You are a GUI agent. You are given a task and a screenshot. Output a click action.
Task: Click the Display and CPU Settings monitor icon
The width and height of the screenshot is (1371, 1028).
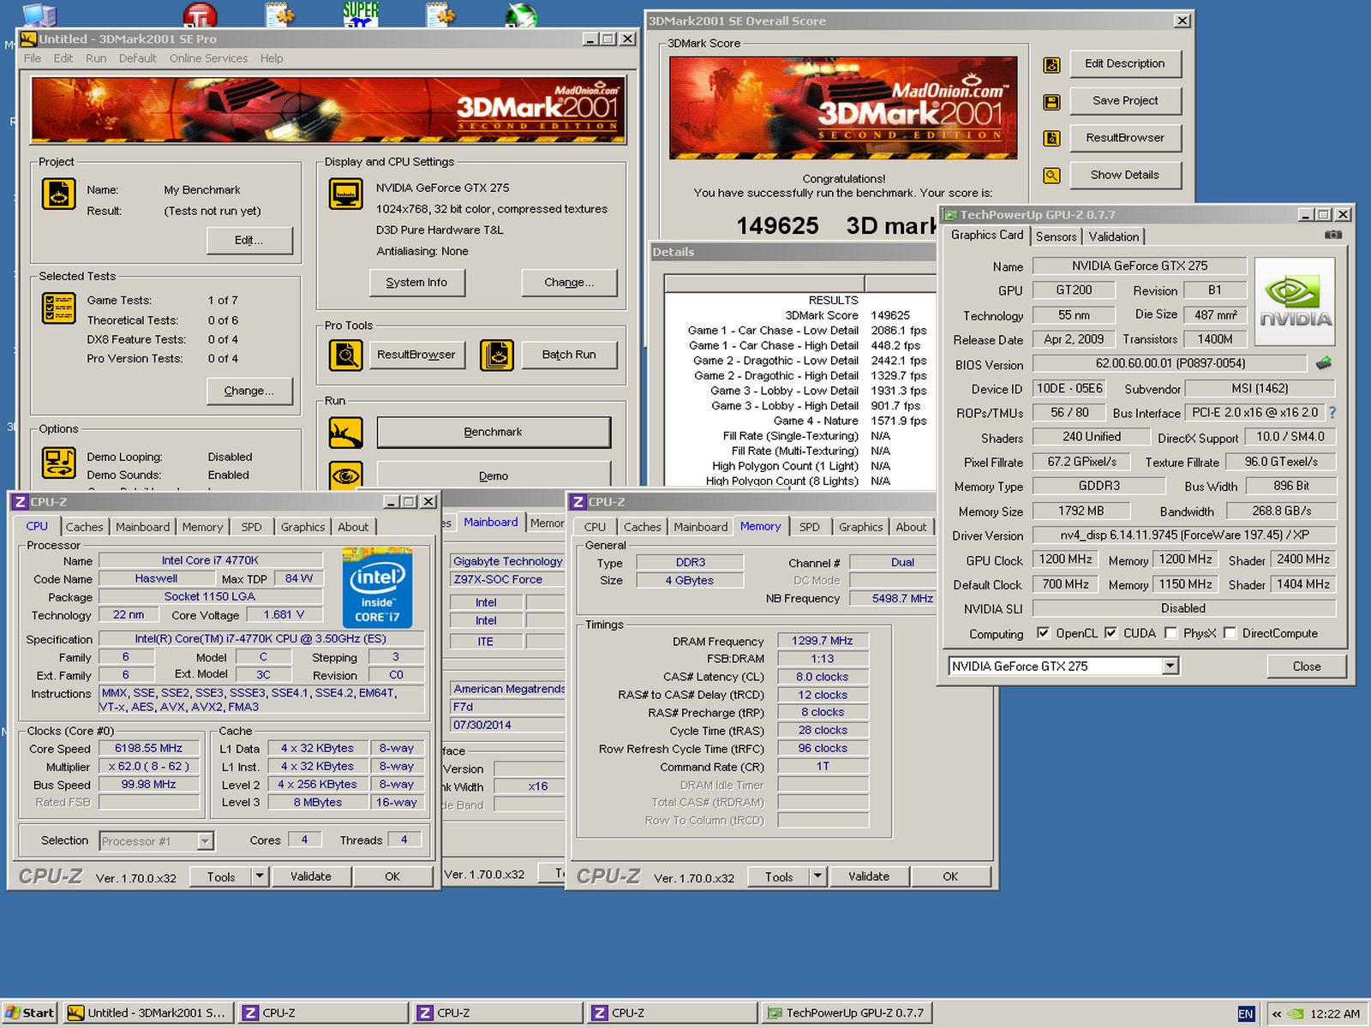coord(346,194)
